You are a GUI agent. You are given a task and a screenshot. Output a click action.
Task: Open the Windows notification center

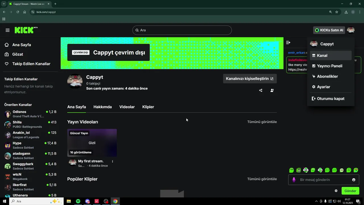[x=358, y=201]
